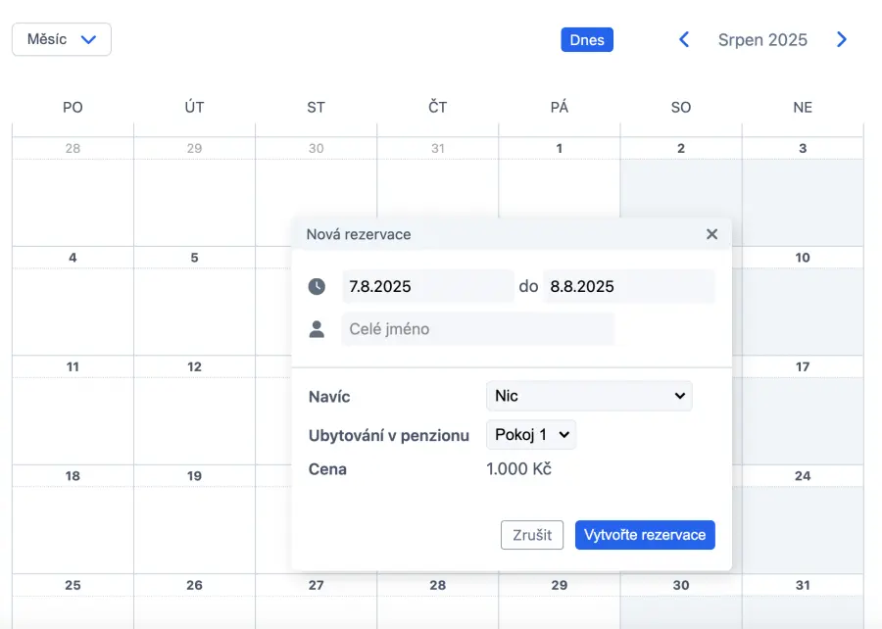This screenshot has height=629, width=882.
Task: Expand the Navíc dropdown showing Nic
Action: (x=589, y=396)
